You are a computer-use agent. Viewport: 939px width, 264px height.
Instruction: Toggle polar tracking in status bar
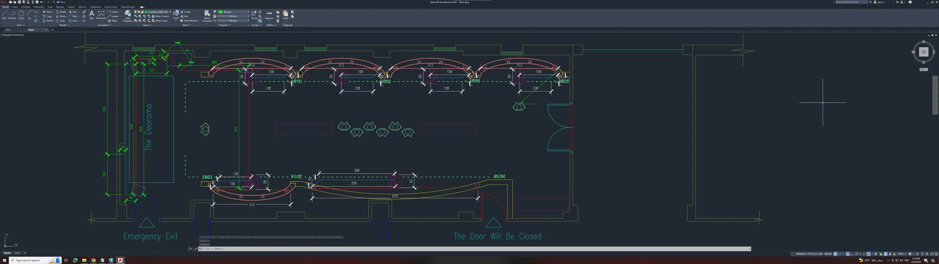[x=856, y=254]
